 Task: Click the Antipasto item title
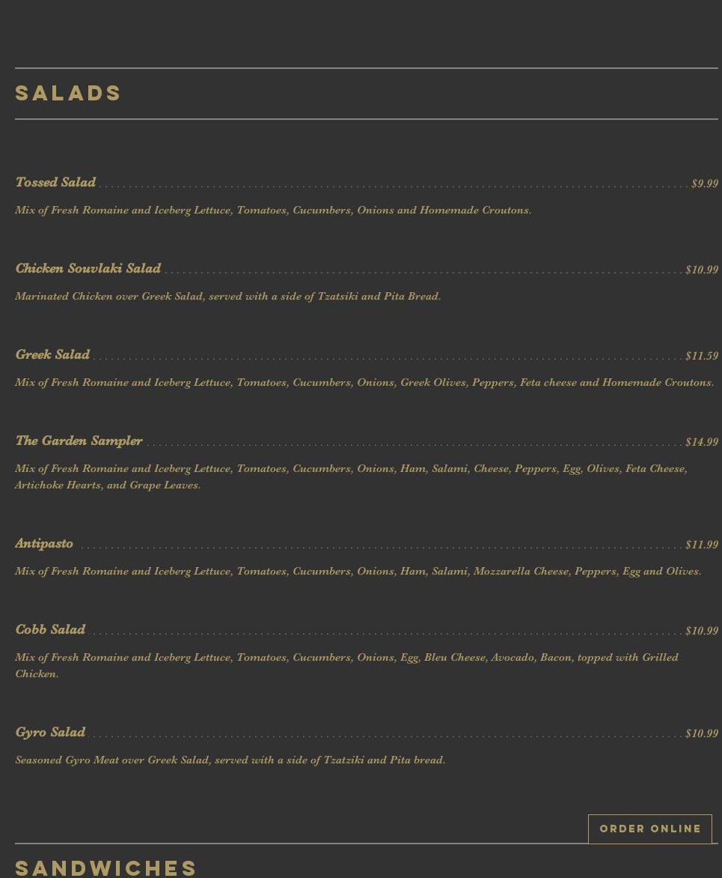coord(44,544)
